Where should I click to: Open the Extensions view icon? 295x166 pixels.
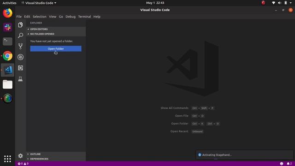pyautogui.click(x=20, y=68)
